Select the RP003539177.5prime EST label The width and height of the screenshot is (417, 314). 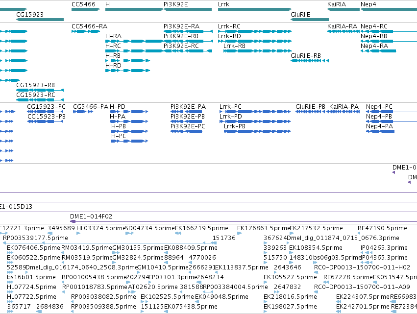point(35,238)
